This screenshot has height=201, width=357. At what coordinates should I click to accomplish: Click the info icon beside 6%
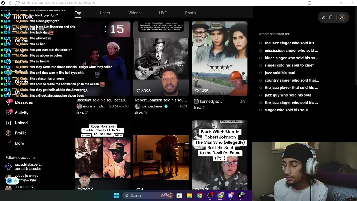point(145,113)
